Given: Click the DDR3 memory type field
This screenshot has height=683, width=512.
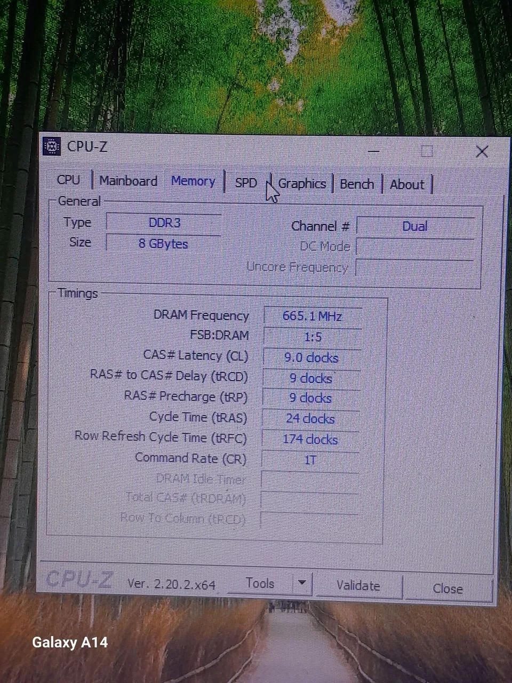Looking at the screenshot, I should [164, 222].
